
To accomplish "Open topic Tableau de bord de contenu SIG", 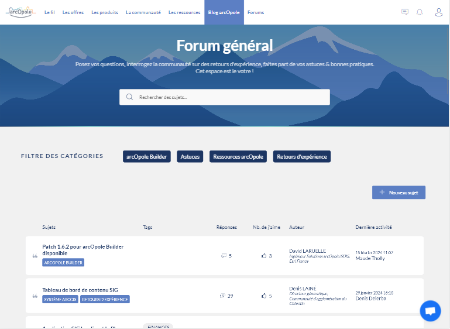I will pyautogui.click(x=80, y=290).
